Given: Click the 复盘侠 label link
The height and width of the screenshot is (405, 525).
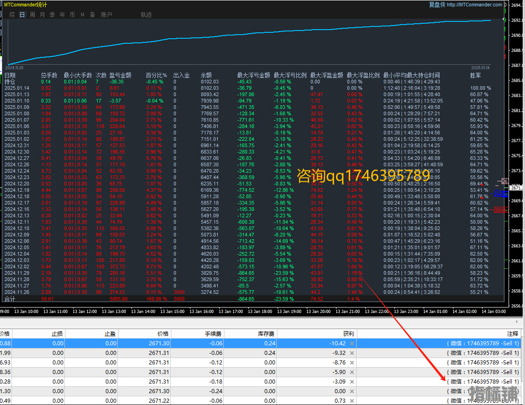Looking at the screenshot, I should [436, 5].
